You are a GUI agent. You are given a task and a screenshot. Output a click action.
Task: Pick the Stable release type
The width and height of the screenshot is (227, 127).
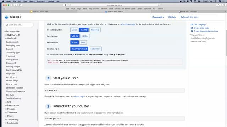coord(74,42)
